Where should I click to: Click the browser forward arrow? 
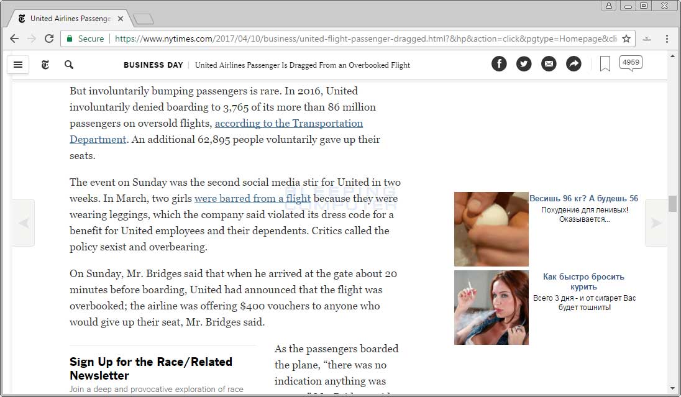click(32, 39)
